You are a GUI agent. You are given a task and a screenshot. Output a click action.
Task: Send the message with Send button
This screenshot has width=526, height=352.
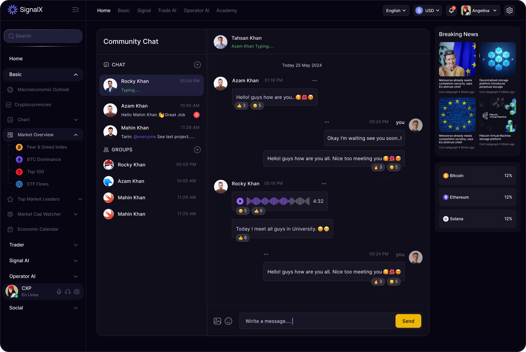[x=408, y=321]
